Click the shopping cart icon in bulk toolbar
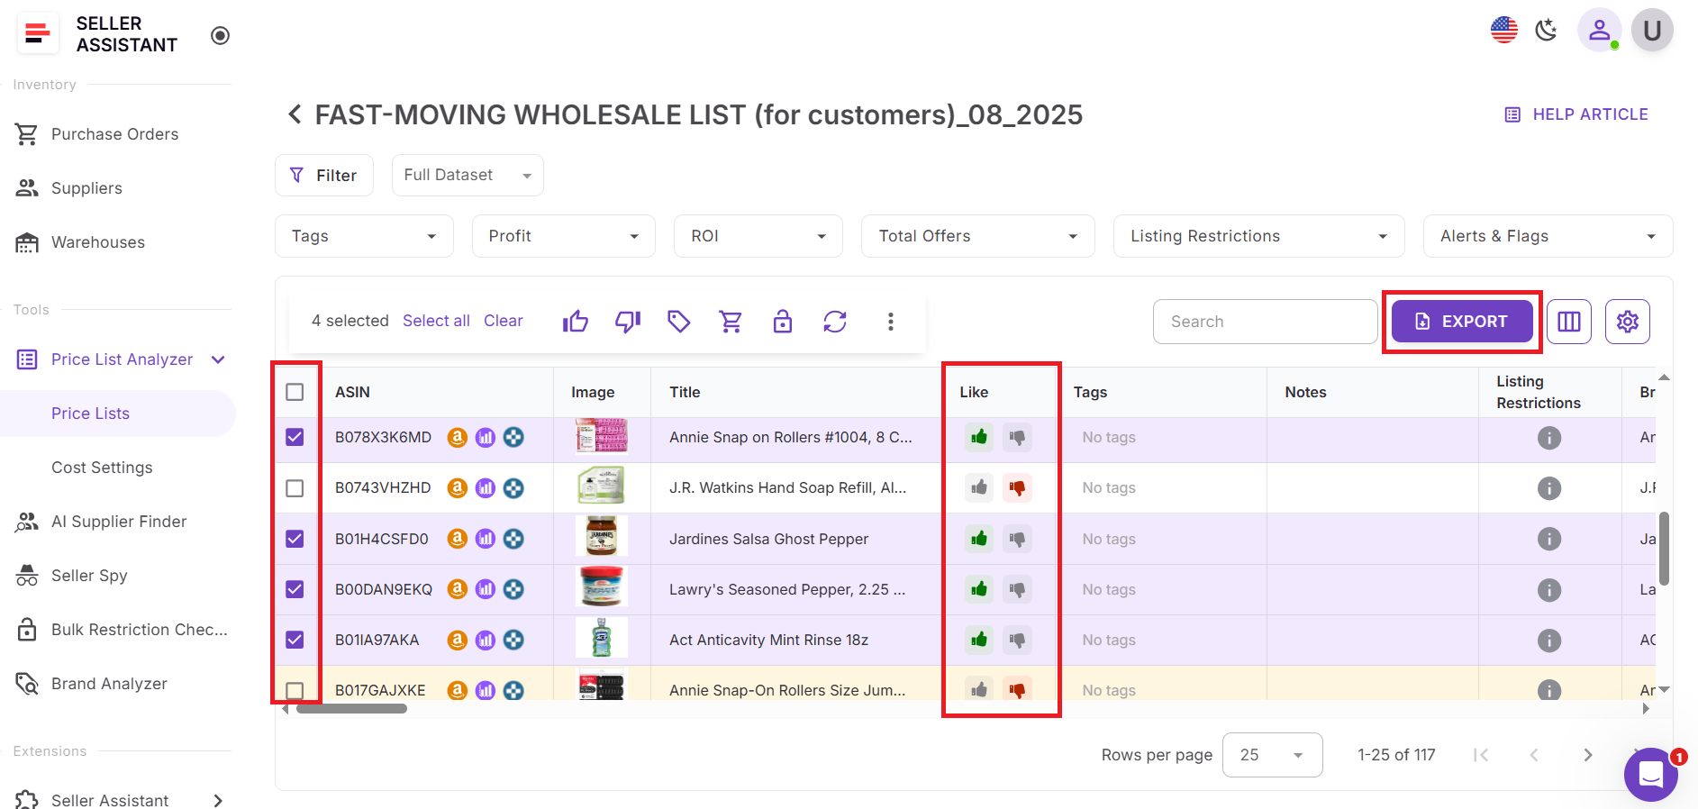The image size is (1698, 809). tap(731, 322)
